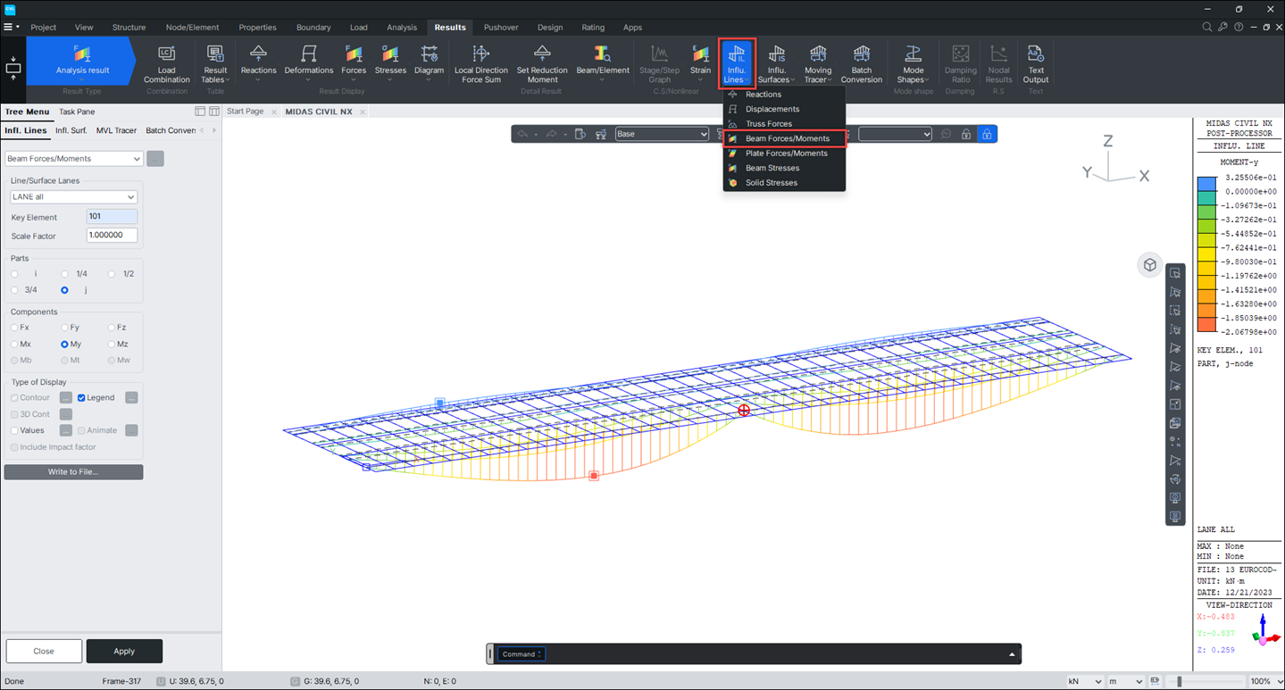1285x690 pixels.
Task: Click the blue lock icon on view toolbar
Action: click(986, 134)
